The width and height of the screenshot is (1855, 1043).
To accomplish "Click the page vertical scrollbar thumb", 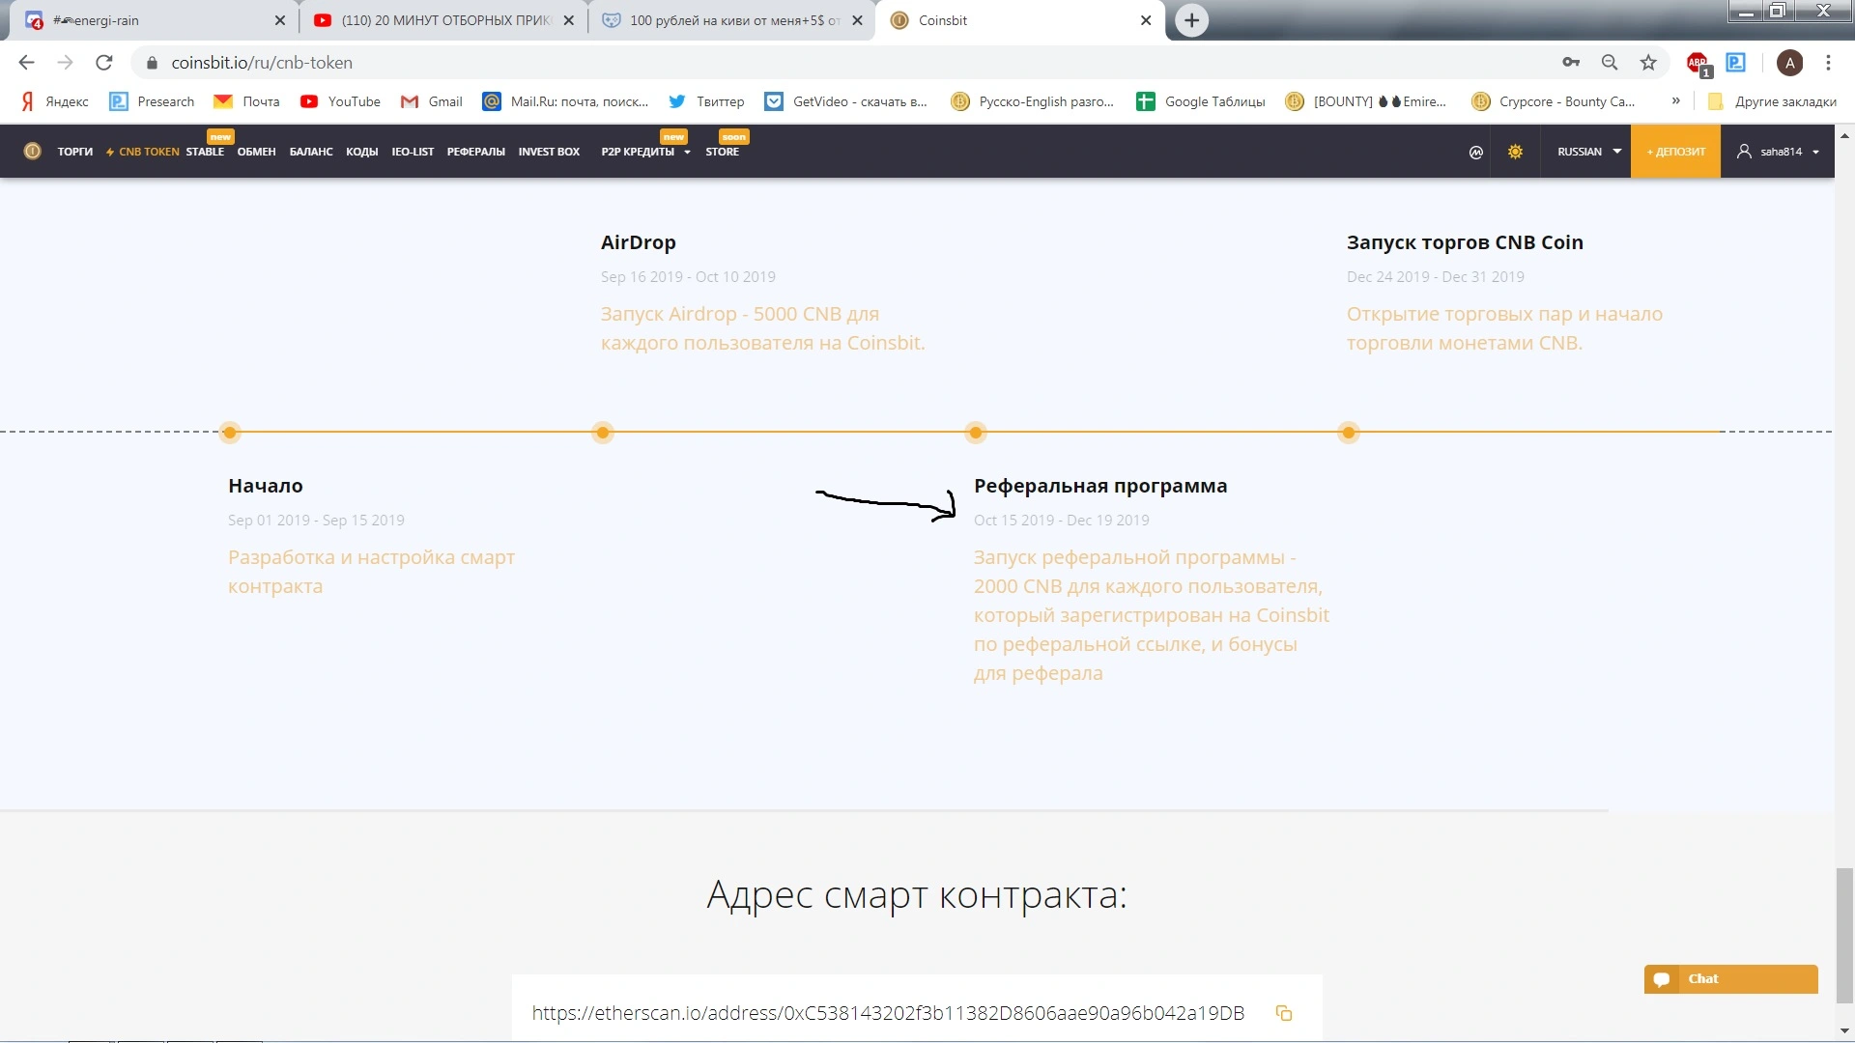I will (1844, 935).
